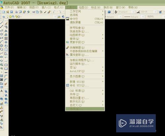Create a new drawing with New icon
The width and height of the screenshot is (165, 136).
[x=3, y=12]
